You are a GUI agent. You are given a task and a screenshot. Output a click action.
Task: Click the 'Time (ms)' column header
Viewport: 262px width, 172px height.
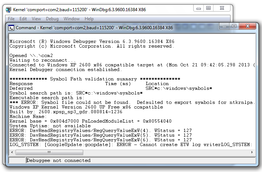[118, 84]
